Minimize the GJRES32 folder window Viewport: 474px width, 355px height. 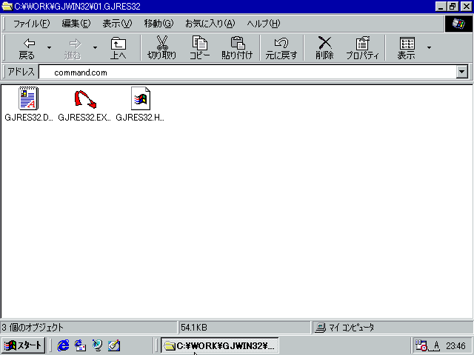tap(441, 7)
